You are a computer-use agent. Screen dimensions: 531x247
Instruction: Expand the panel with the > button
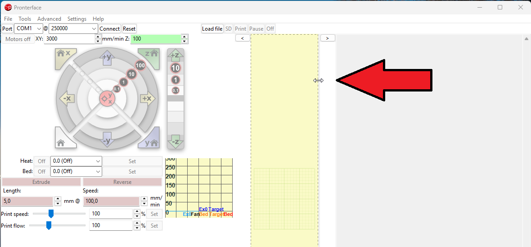point(328,38)
